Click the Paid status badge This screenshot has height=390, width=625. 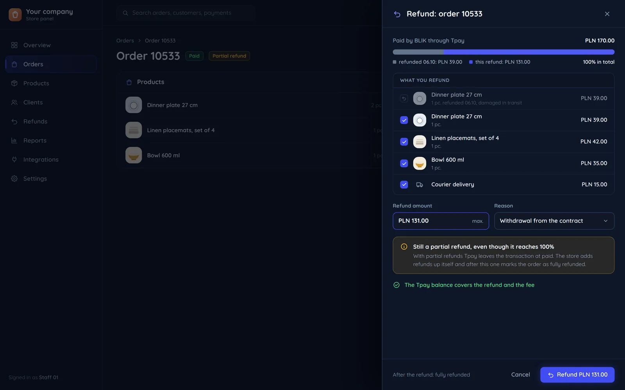[194, 56]
